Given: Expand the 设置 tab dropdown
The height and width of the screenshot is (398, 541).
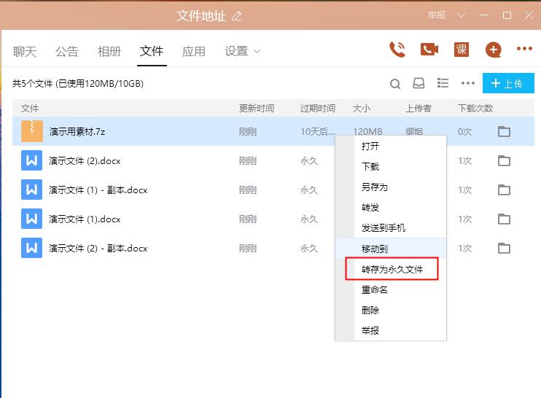Looking at the screenshot, I should 257,52.
